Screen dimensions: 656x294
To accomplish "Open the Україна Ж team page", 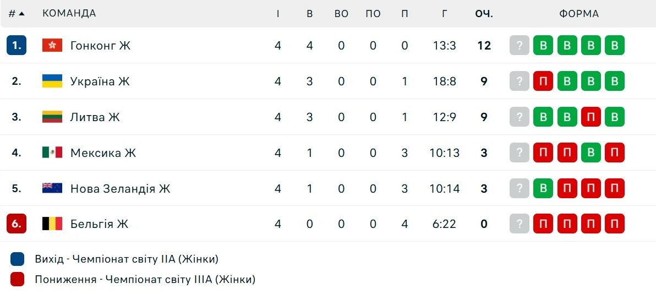I will click(x=100, y=81).
